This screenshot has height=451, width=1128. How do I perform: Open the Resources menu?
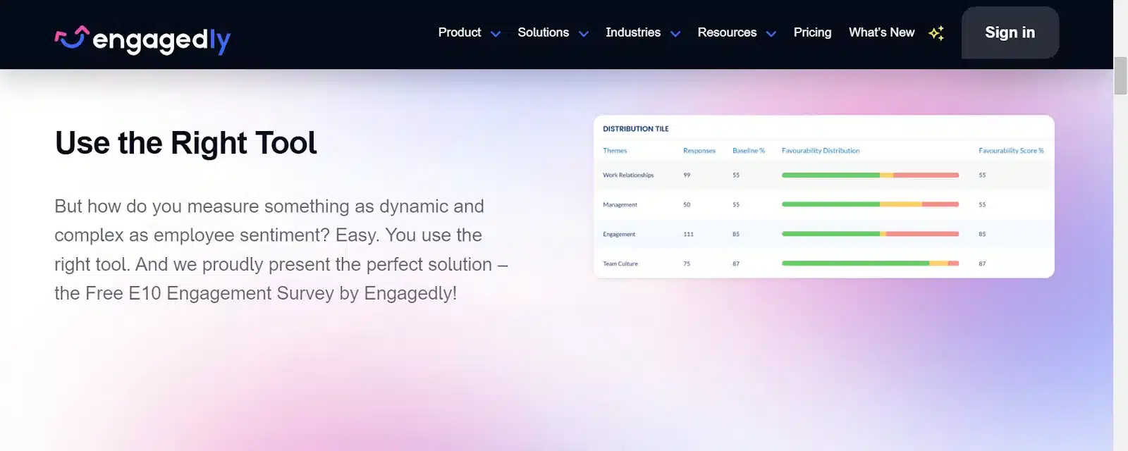pyautogui.click(x=727, y=32)
